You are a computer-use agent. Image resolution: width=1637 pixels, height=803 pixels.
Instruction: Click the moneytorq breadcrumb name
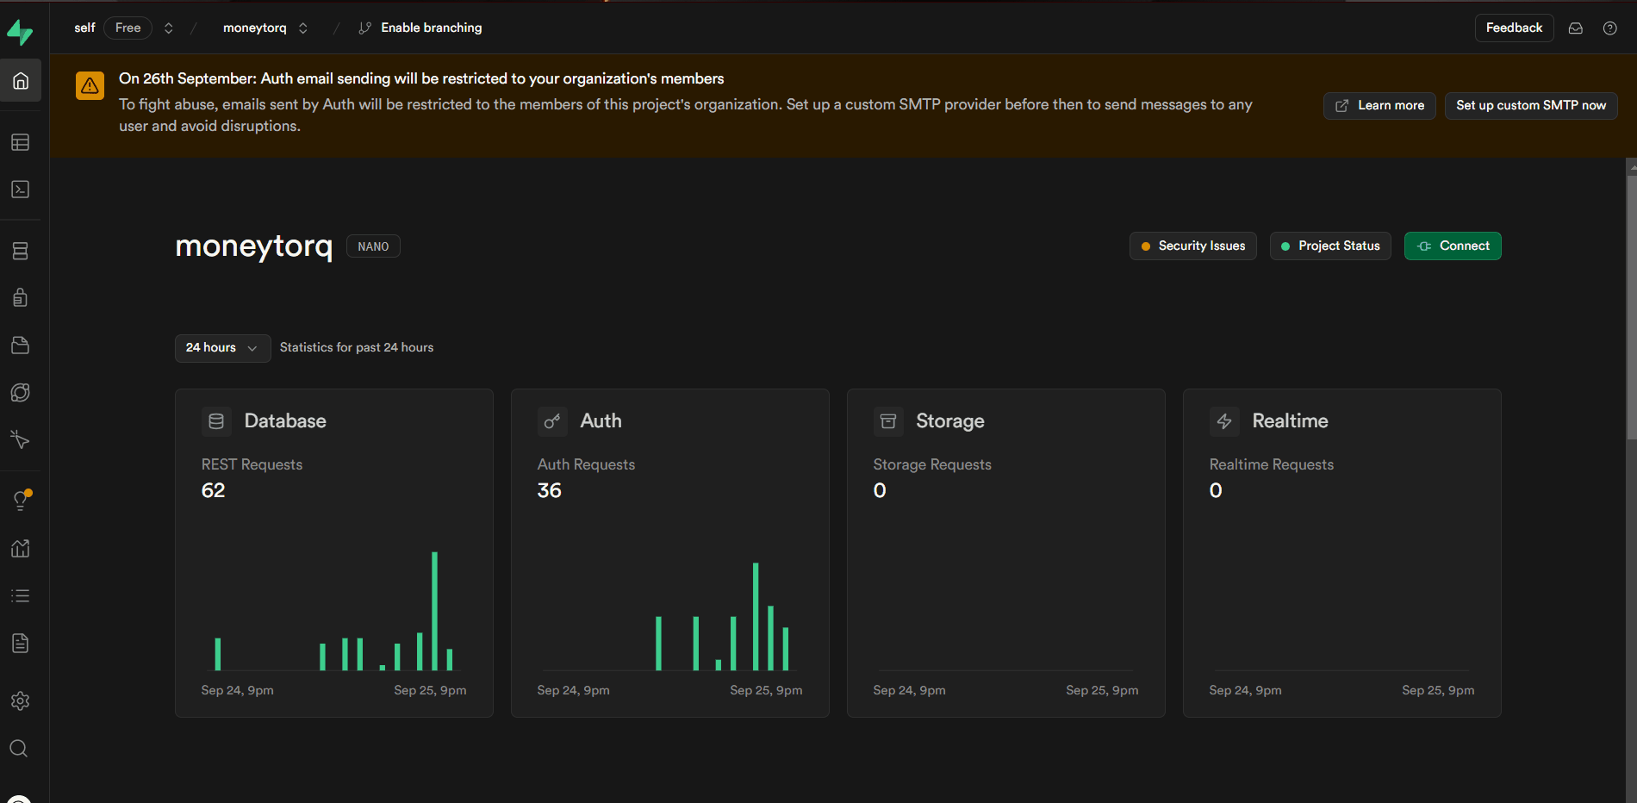[x=254, y=28]
